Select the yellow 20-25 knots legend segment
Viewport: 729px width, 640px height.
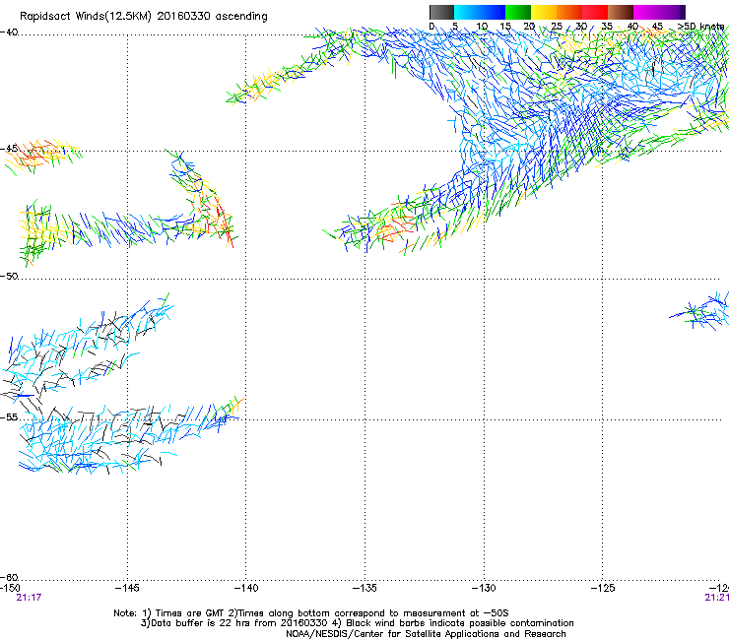click(544, 12)
